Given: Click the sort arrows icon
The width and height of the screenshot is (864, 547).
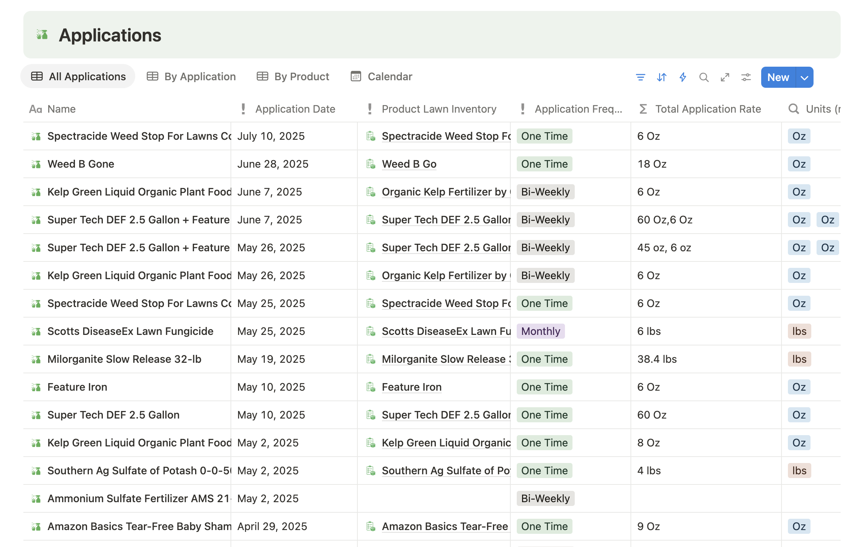Looking at the screenshot, I should pyautogui.click(x=661, y=77).
